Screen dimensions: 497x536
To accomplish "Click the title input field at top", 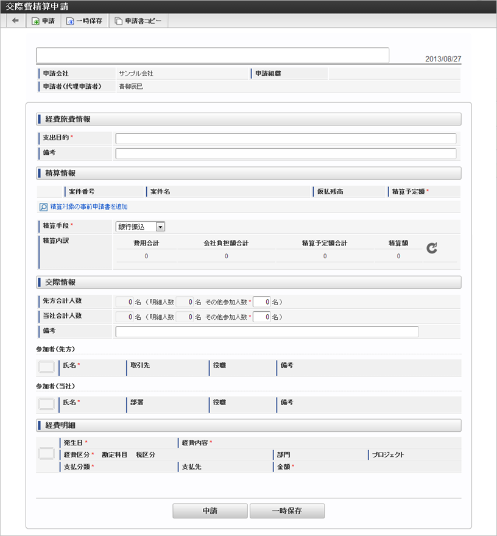I will pyautogui.click(x=213, y=55).
